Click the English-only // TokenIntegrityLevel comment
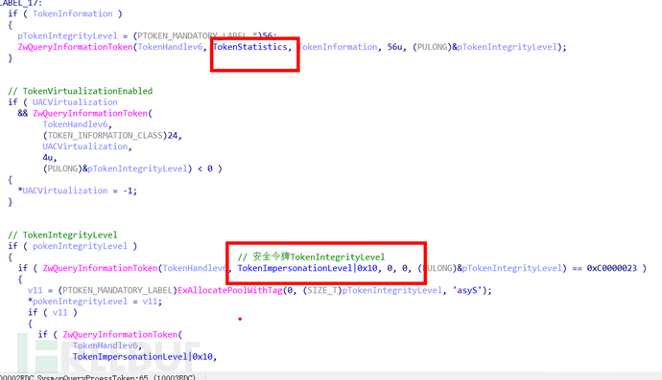Image resolution: width=662 pixels, height=380 pixels. pyautogui.click(x=62, y=235)
